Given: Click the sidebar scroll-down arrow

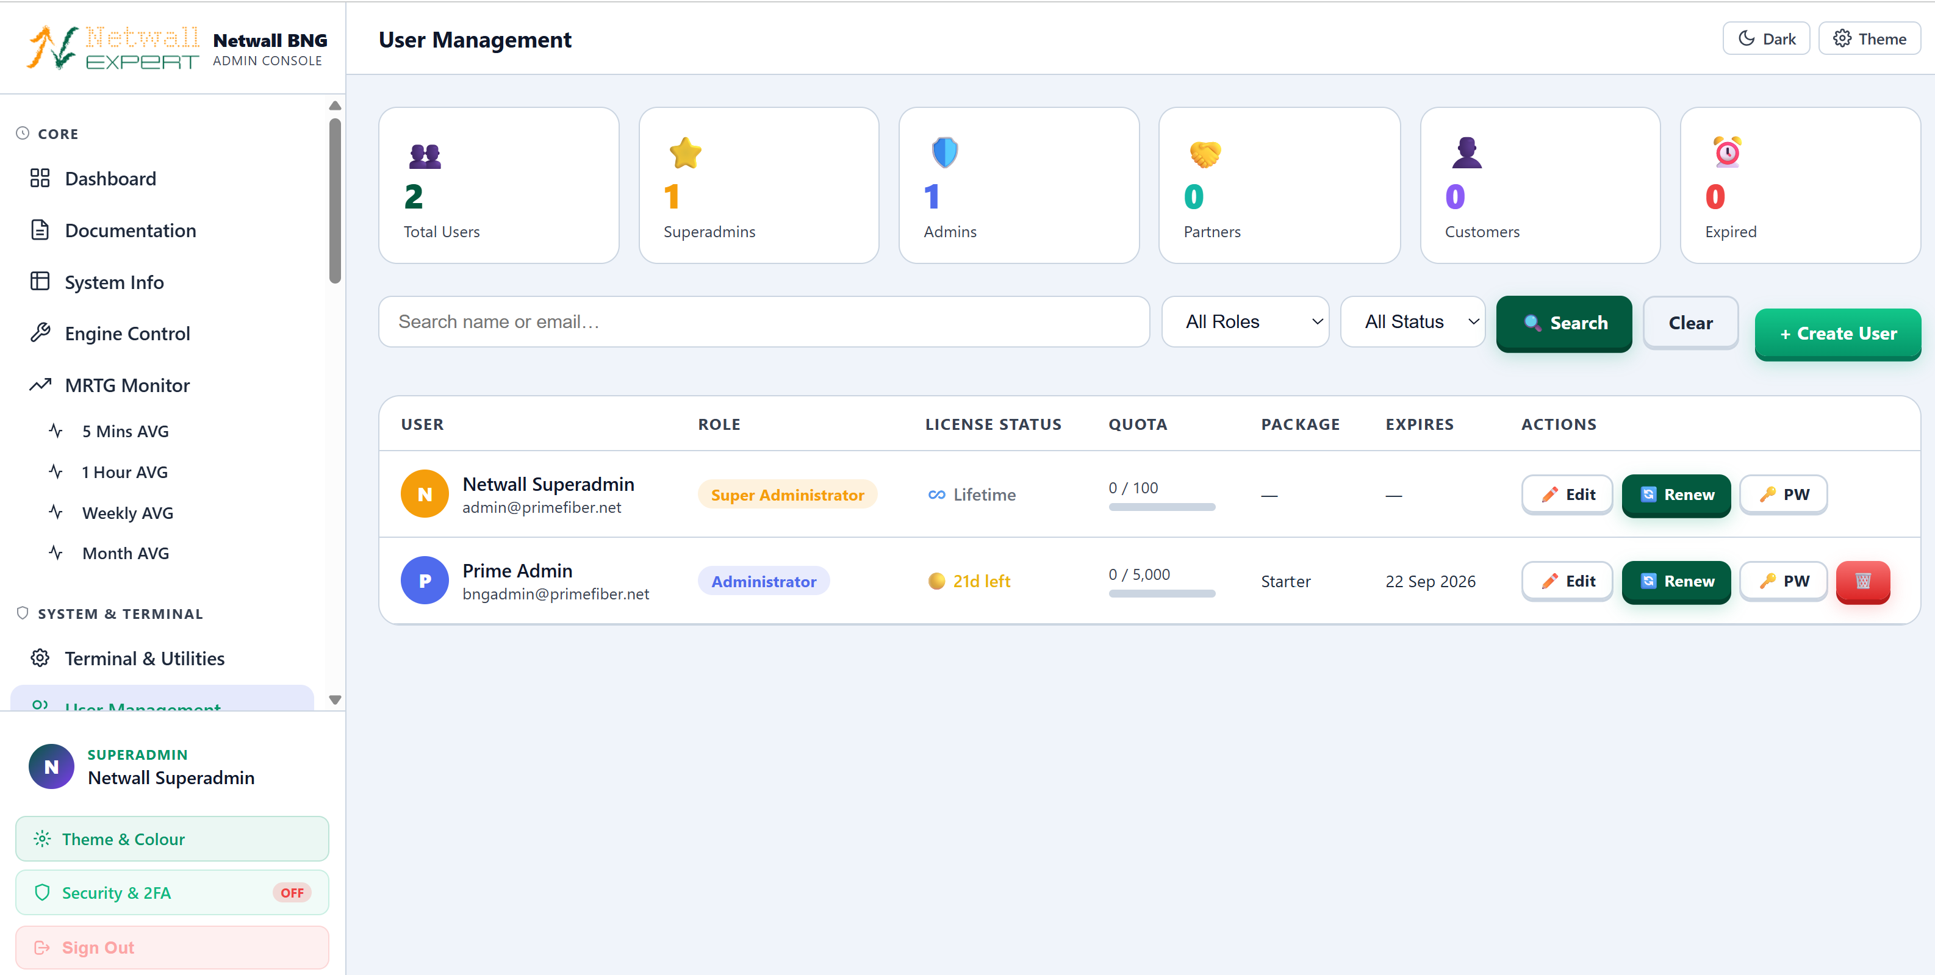Looking at the screenshot, I should (335, 700).
